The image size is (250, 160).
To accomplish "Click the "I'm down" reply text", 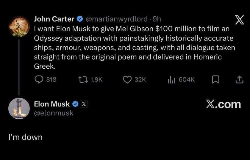I will click(x=26, y=137).
